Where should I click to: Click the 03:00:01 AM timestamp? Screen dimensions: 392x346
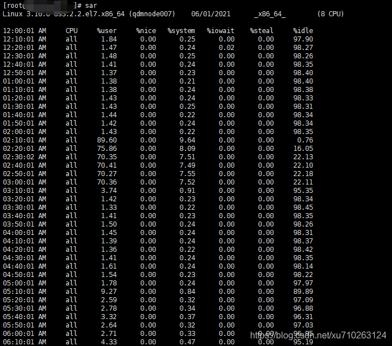pos(25,182)
